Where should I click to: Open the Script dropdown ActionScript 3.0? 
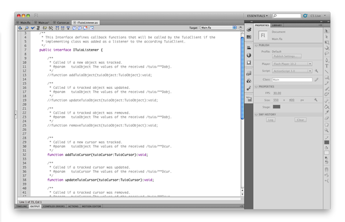click(292, 71)
